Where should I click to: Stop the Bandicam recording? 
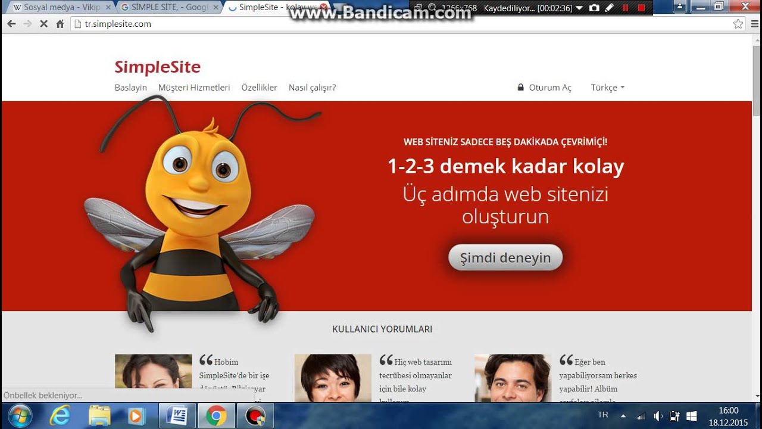tap(641, 8)
